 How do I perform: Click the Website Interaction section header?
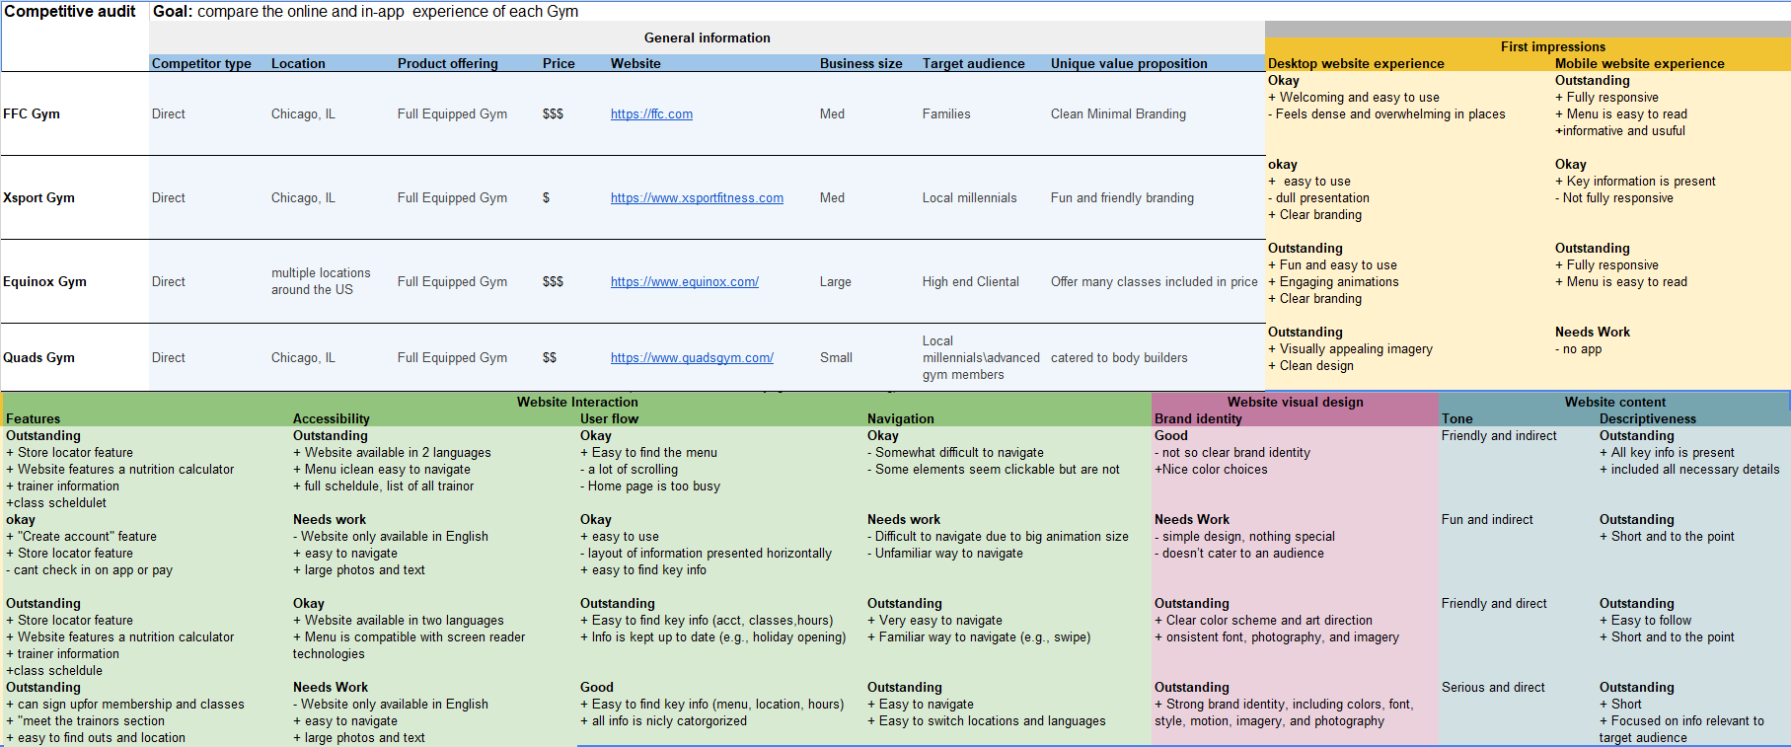coord(577,402)
